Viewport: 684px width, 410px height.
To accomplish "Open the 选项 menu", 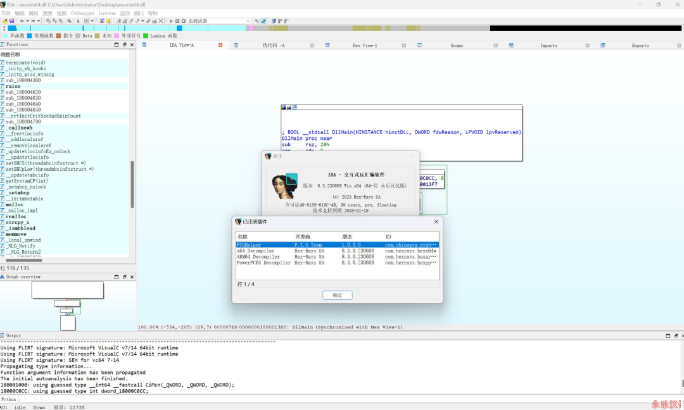I will pyautogui.click(x=125, y=13).
